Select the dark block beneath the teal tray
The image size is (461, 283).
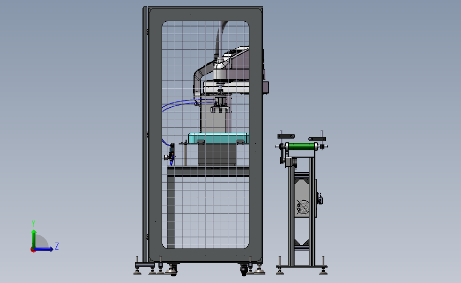pos(217,155)
